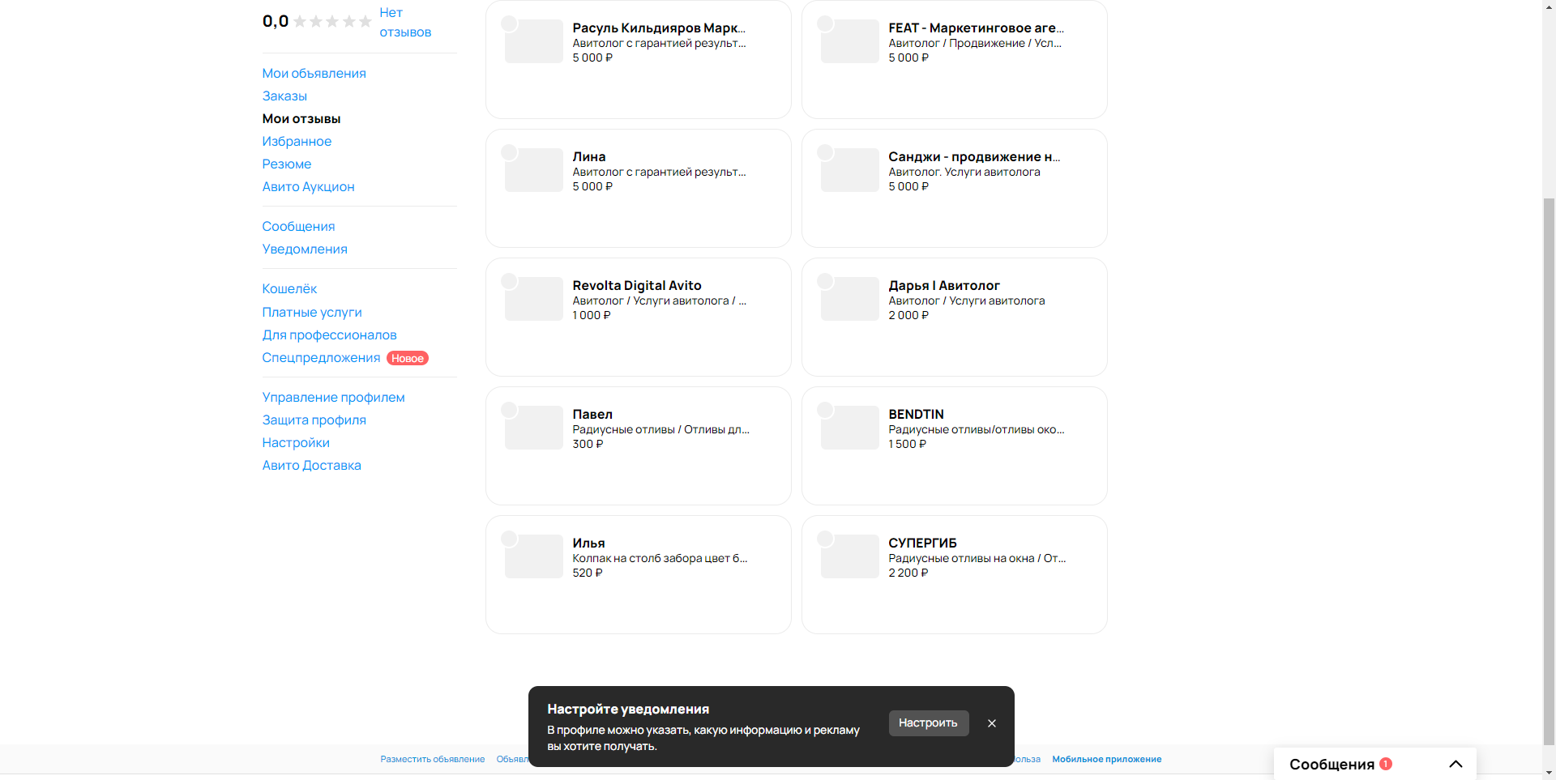Click the round avatar on the Санджи card
Viewport: 1556px width, 780px height.
point(825,152)
